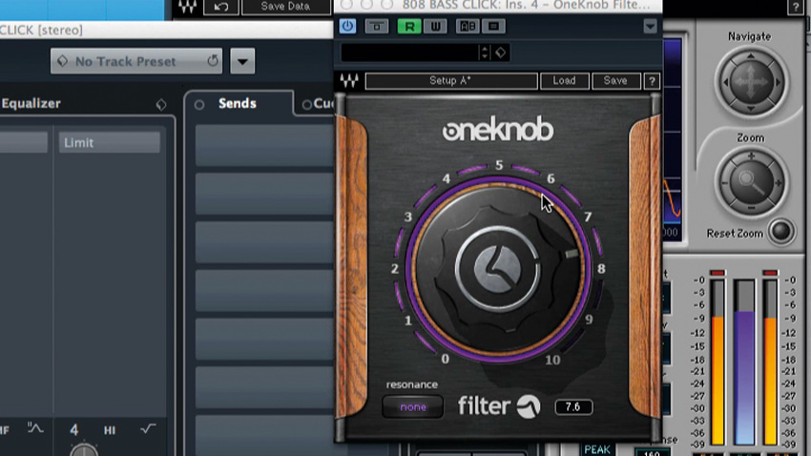This screenshot has height=456, width=811.
Task: Toggle the Cue tab bypass circle
Action: (x=306, y=105)
